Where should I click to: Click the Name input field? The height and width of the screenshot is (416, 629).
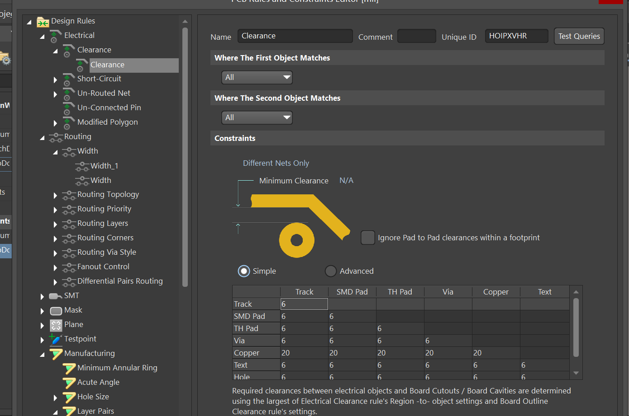point(295,36)
